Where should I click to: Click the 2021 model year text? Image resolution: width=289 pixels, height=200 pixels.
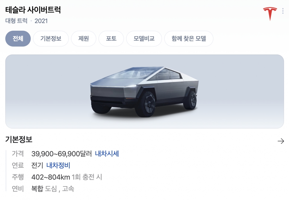(41, 21)
